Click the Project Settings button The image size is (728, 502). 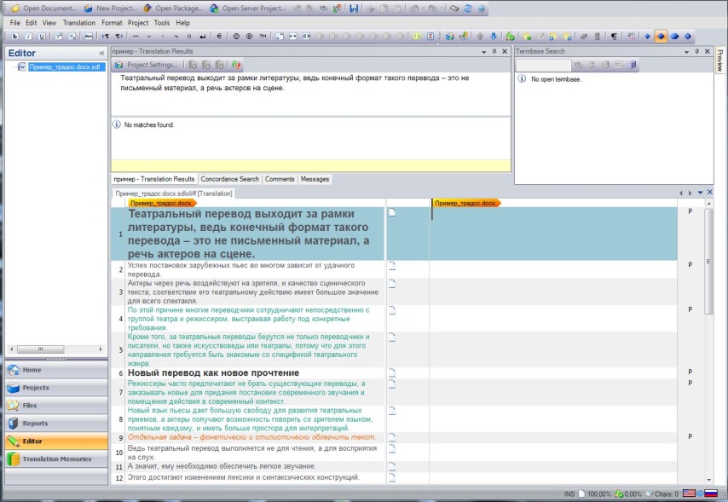pos(147,65)
